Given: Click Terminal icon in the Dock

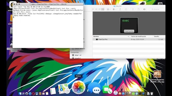Looking at the screenshot, I should pyautogui.click(x=140, y=94).
